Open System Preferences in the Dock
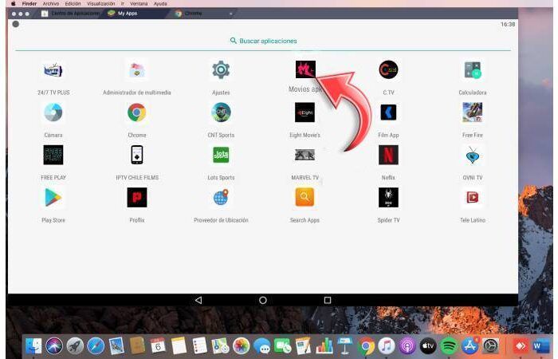Viewport: 558px width, 359px height. [x=491, y=345]
